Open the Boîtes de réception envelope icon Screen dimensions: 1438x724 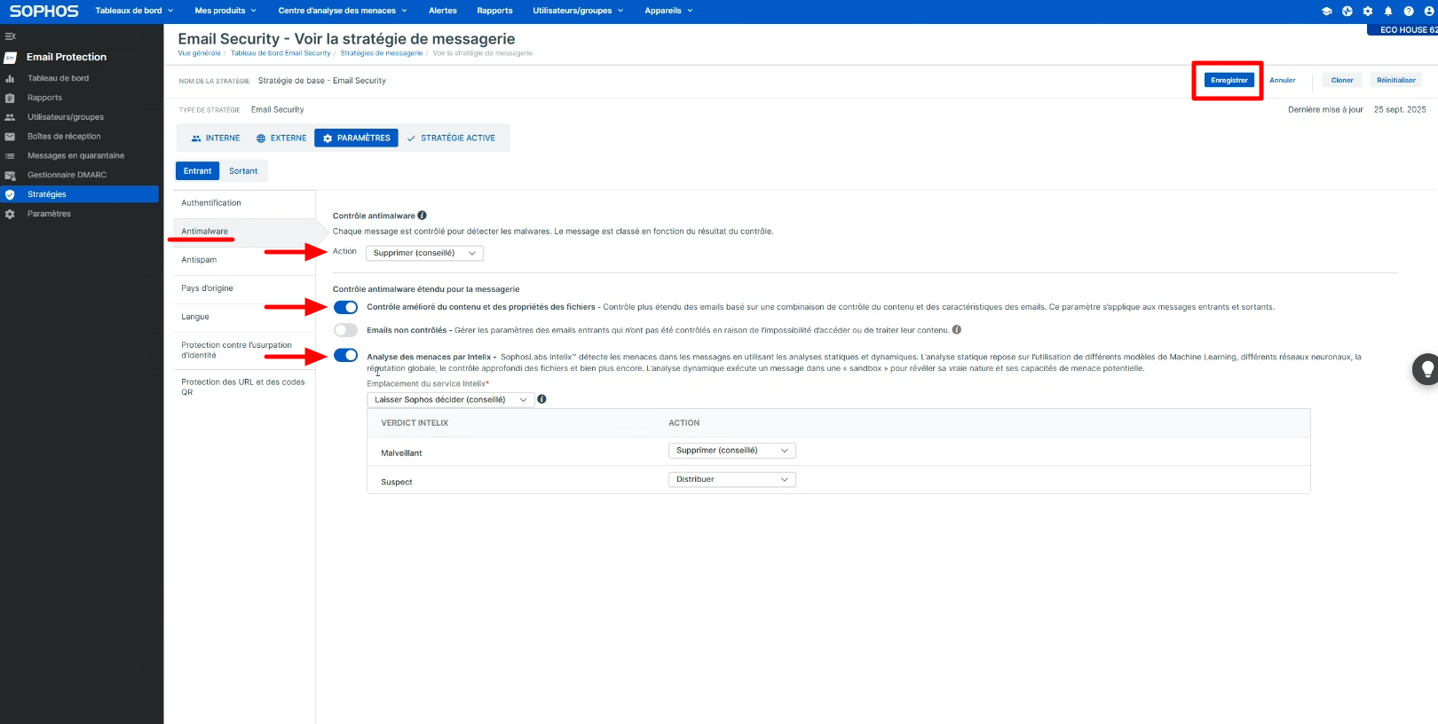pyautogui.click(x=10, y=137)
